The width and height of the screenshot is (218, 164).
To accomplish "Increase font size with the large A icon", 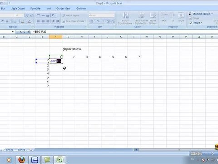I will click(27, 15).
